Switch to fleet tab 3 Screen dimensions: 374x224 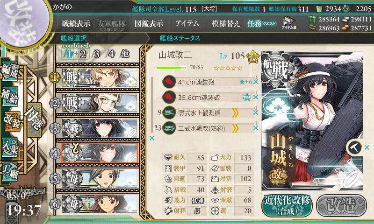(97, 54)
